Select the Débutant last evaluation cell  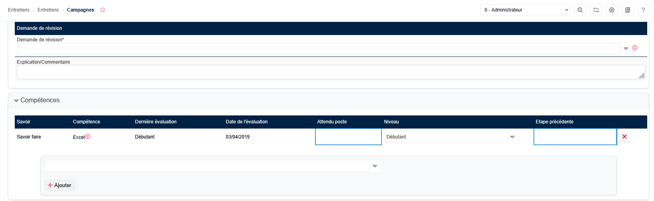[145, 137]
